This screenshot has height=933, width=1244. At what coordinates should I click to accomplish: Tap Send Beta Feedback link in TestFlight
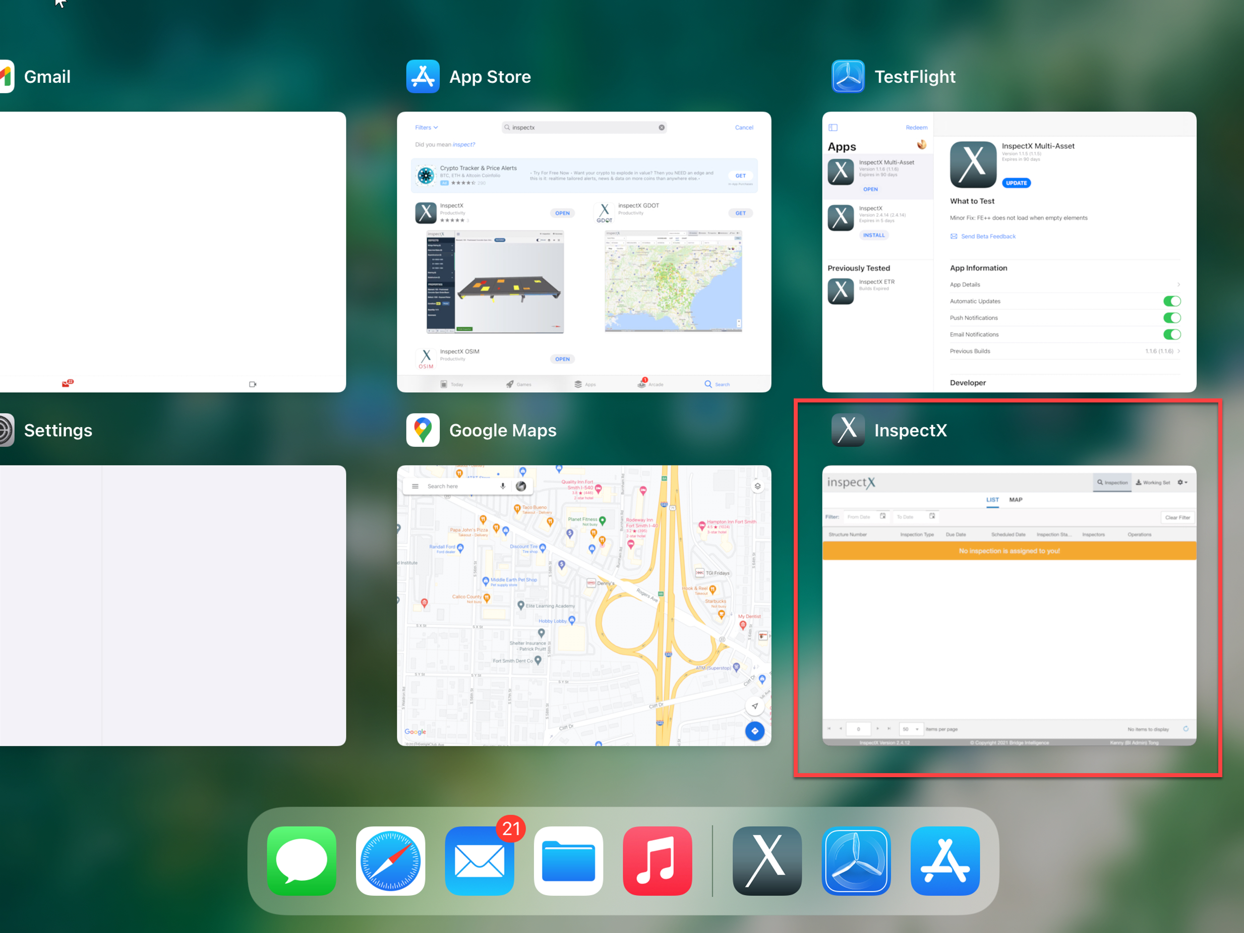click(983, 236)
